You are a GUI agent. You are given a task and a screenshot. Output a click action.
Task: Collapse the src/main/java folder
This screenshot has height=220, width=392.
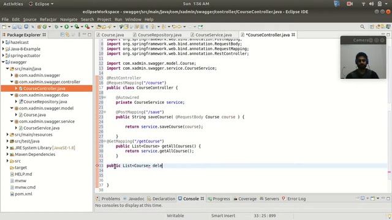click(x=7, y=68)
